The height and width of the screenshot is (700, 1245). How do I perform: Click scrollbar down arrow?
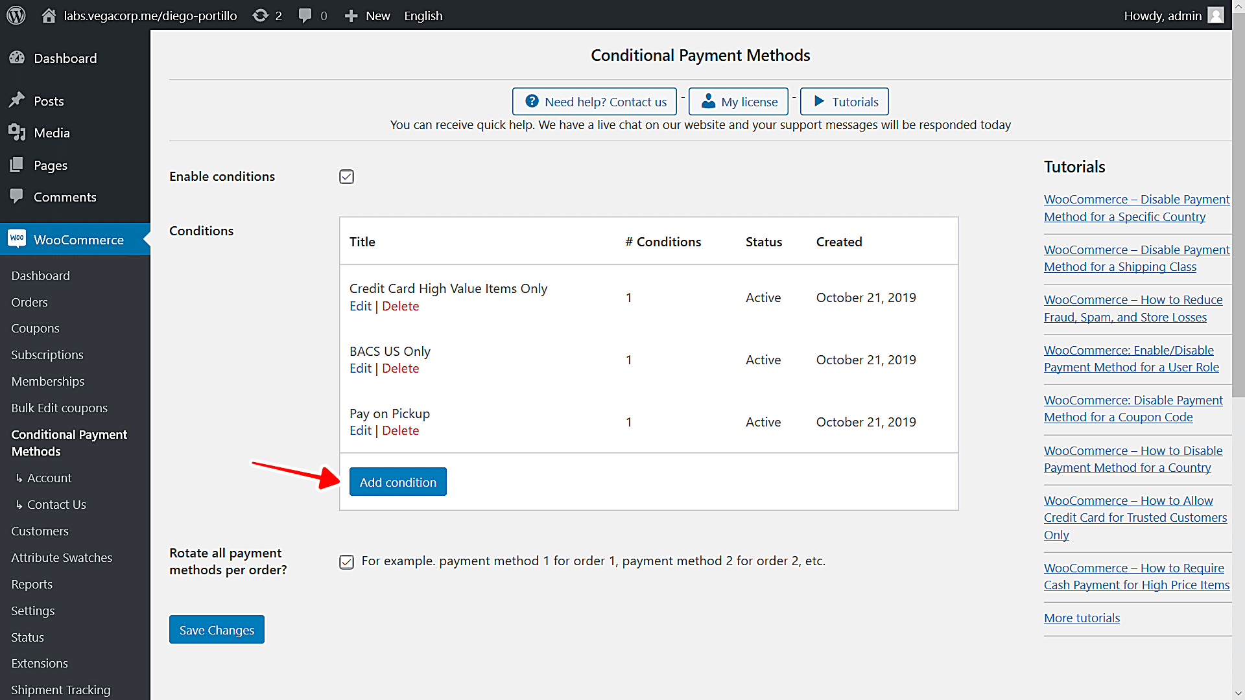pos(1238,693)
